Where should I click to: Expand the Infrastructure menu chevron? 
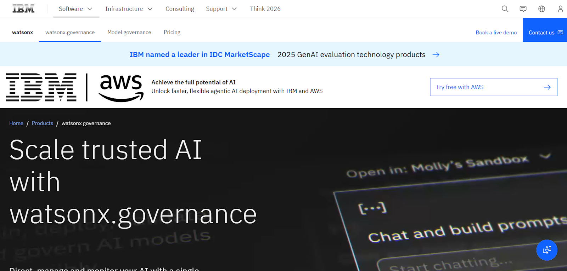(150, 9)
